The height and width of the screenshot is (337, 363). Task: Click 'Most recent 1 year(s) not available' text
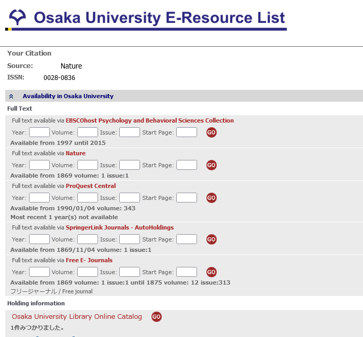click(64, 217)
